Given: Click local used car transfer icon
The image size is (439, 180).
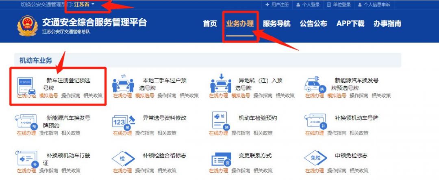Looking at the screenshot, I should tap(123, 84).
